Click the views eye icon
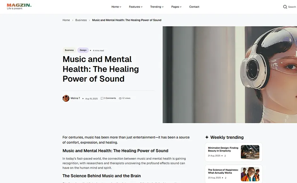Screen dimensions: 297x183 (120, 98)
